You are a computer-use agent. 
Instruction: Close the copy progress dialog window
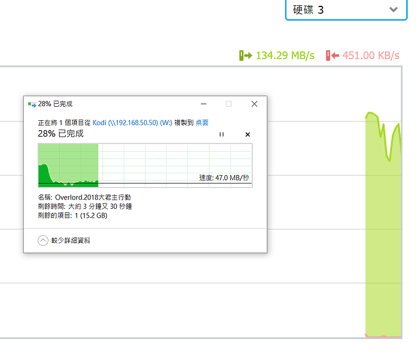point(254,104)
